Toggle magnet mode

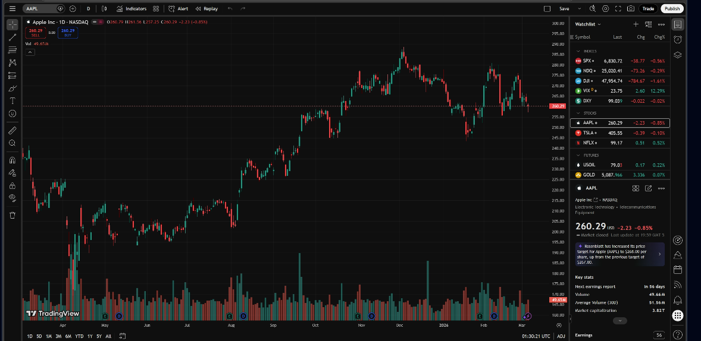12,160
